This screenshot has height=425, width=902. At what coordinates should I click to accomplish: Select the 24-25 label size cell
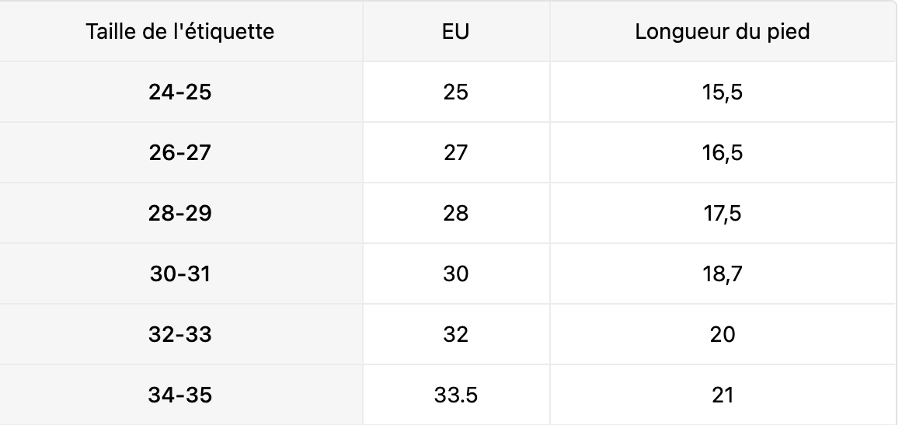pos(180,92)
